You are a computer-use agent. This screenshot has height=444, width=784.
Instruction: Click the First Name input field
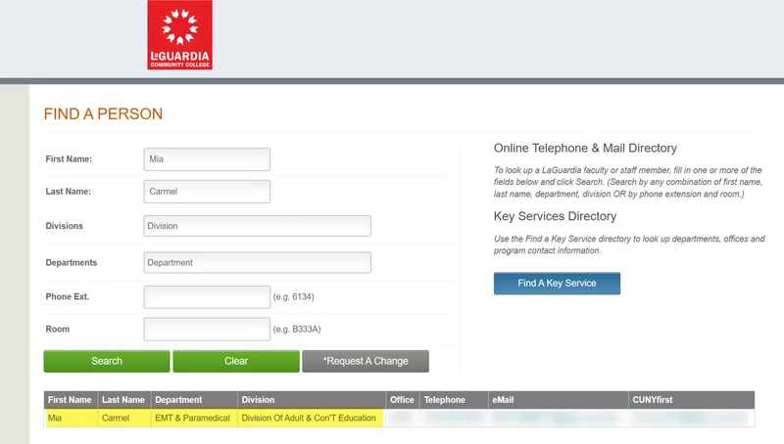pos(207,159)
